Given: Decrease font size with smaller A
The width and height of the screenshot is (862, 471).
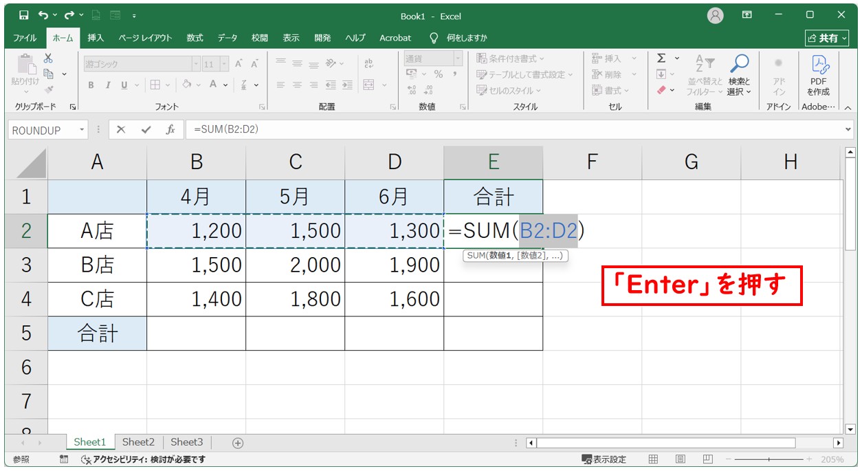Looking at the screenshot, I should click(x=254, y=64).
